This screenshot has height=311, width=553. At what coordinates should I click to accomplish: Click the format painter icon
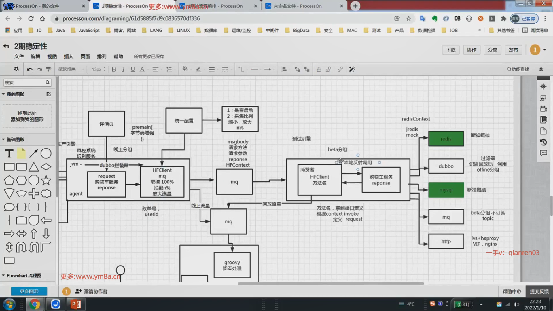pos(49,69)
